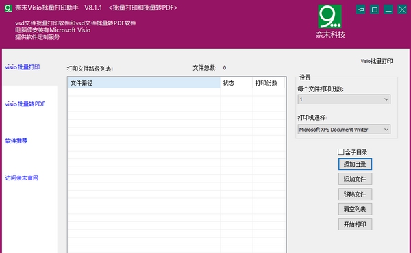The height and width of the screenshot is (253, 411).
Task: Click the Visio批量打印 heading at top right
Action: tap(377, 61)
